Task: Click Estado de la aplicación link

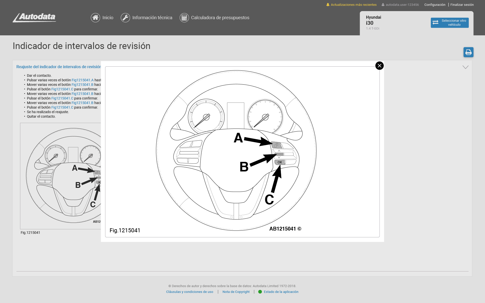Action: click(x=281, y=292)
